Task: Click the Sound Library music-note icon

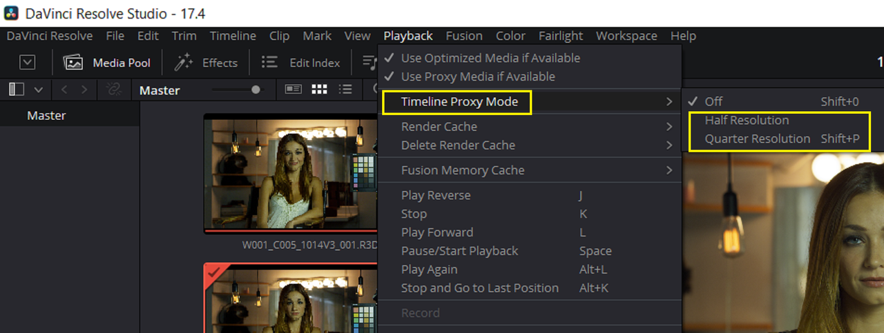Action: coord(370,63)
